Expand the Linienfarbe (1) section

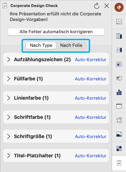(9, 98)
